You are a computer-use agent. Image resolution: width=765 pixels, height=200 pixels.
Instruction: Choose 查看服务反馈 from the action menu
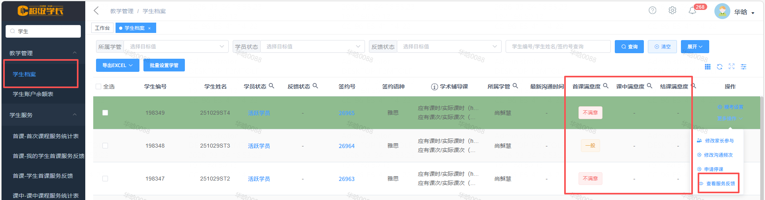(720, 183)
